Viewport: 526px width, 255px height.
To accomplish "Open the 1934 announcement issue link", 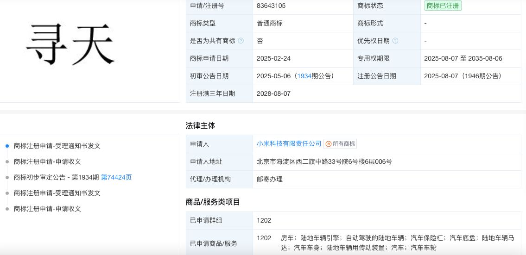I will coord(304,76).
